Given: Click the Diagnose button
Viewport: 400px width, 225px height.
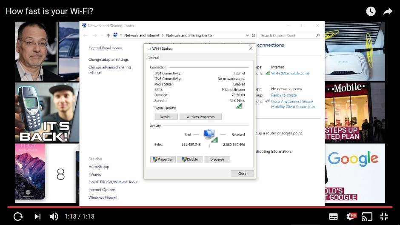Looking at the screenshot, I should 217,159.
